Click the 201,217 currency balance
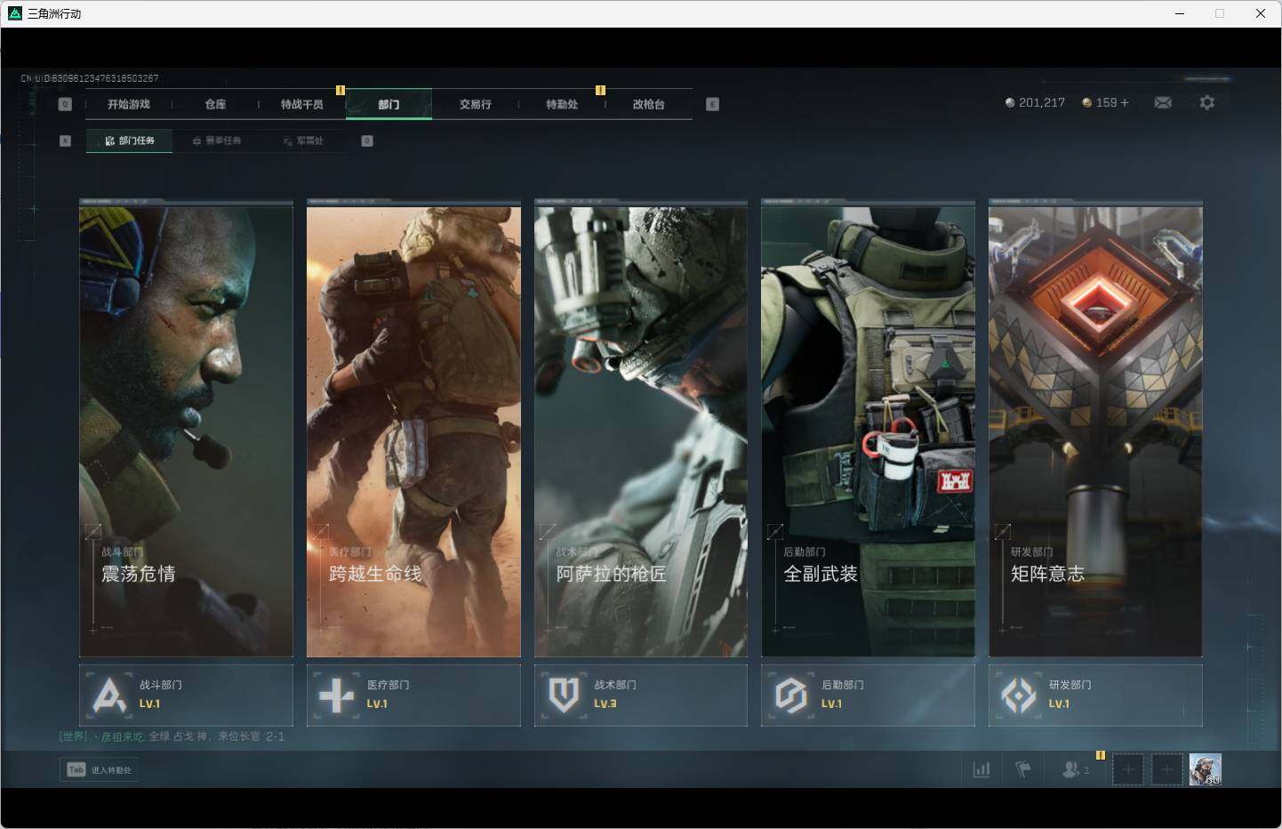1282x829 pixels. 1035,103
